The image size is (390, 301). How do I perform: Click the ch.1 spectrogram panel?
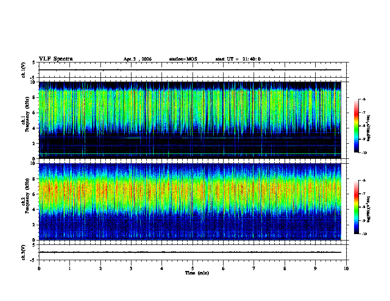190,120
